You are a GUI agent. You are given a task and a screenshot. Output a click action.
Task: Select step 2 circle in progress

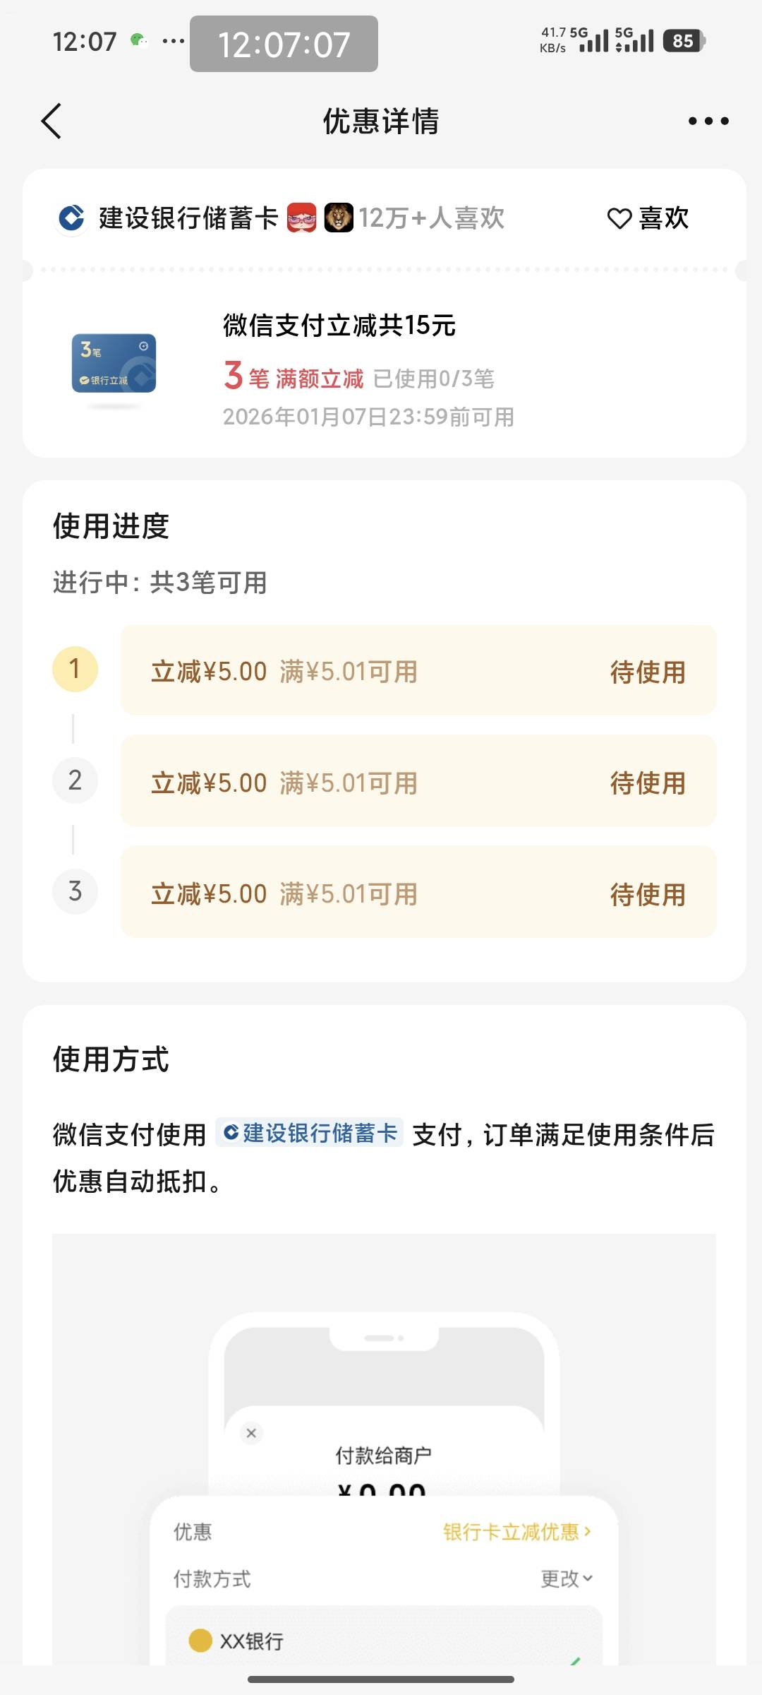[75, 780]
